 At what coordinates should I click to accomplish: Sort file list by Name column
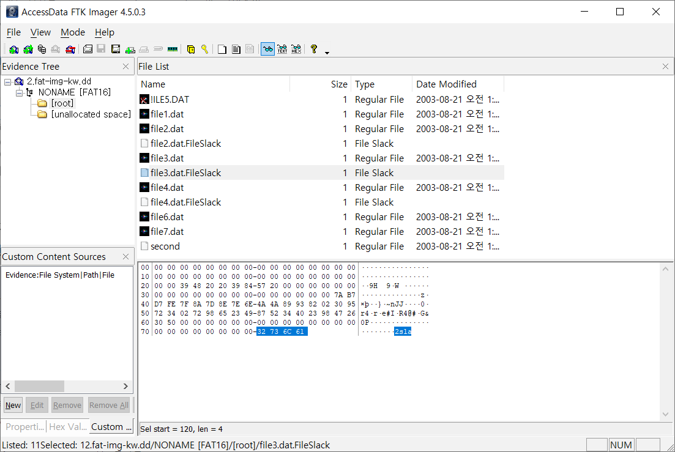click(x=214, y=84)
